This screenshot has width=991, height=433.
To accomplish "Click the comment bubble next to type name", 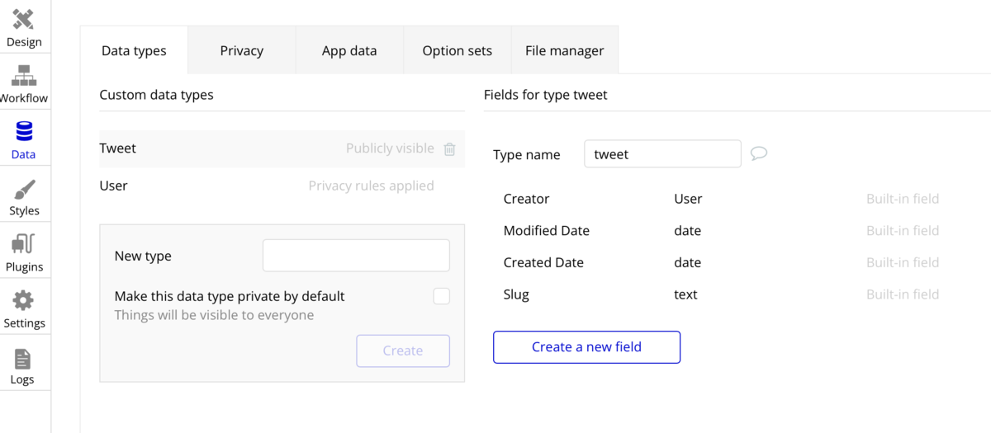I will point(759,153).
